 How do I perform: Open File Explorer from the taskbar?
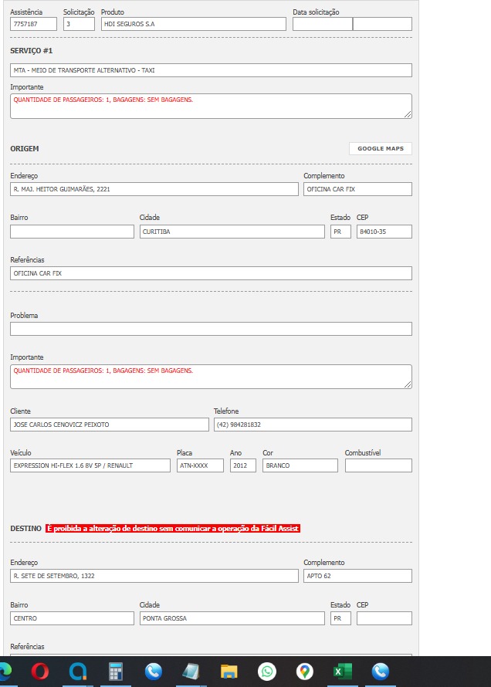229,672
